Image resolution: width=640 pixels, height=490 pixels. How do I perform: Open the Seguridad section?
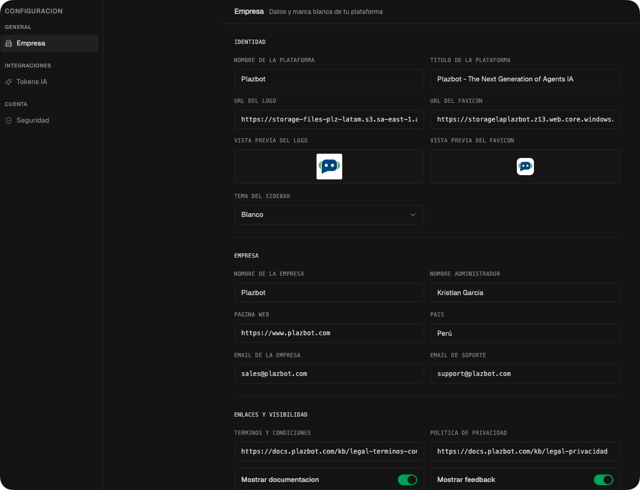[x=49, y=120]
